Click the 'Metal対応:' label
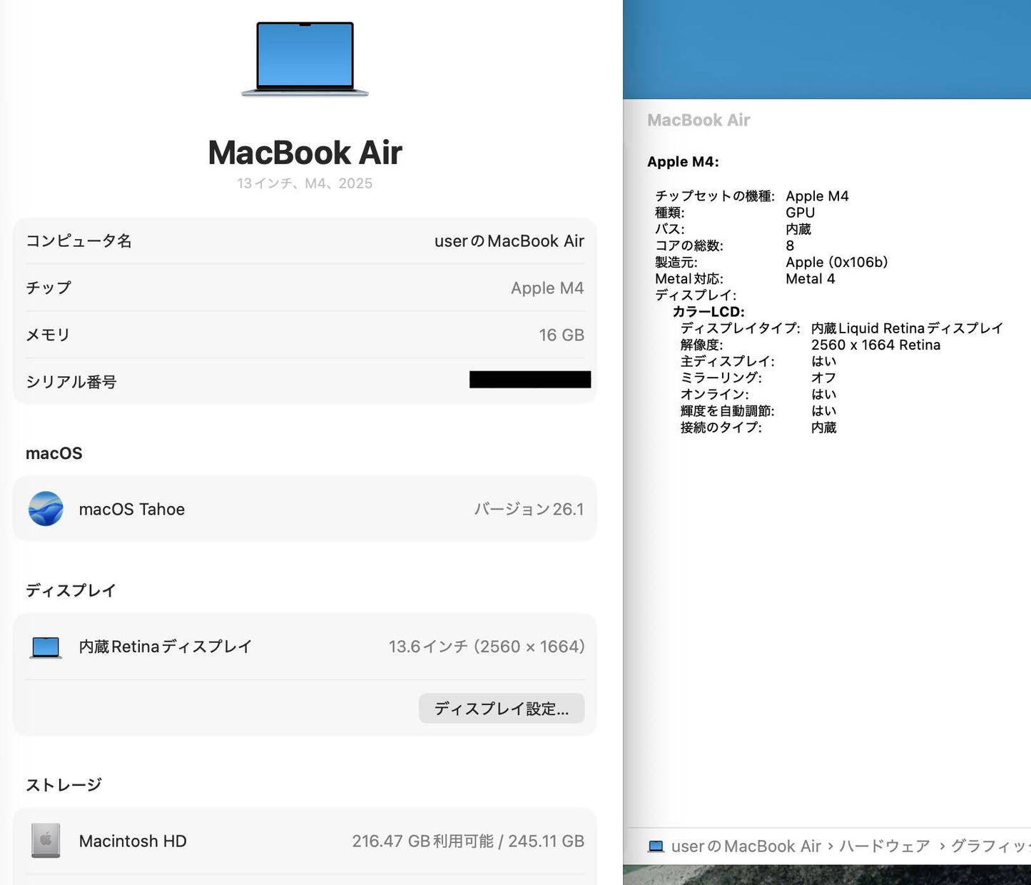Image resolution: width=1031 pixels, height=885 pixels. pos(689,279)
